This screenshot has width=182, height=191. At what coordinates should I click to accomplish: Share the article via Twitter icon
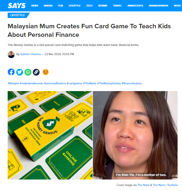tap(19, 72)
